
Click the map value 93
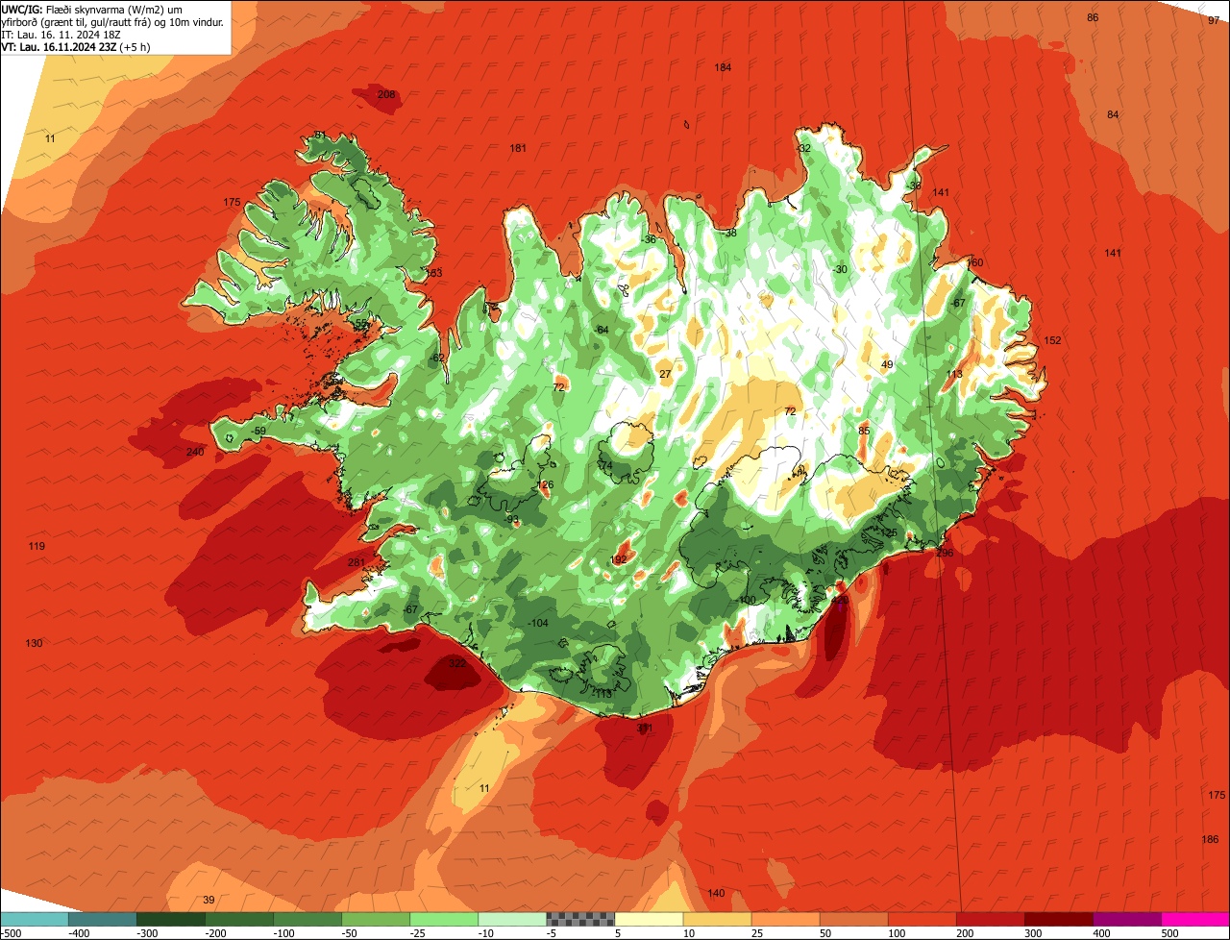[512, 519]
